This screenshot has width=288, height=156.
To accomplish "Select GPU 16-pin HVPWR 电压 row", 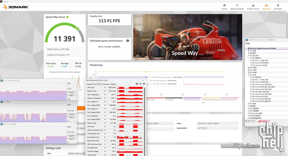I will tap(260, 63).
